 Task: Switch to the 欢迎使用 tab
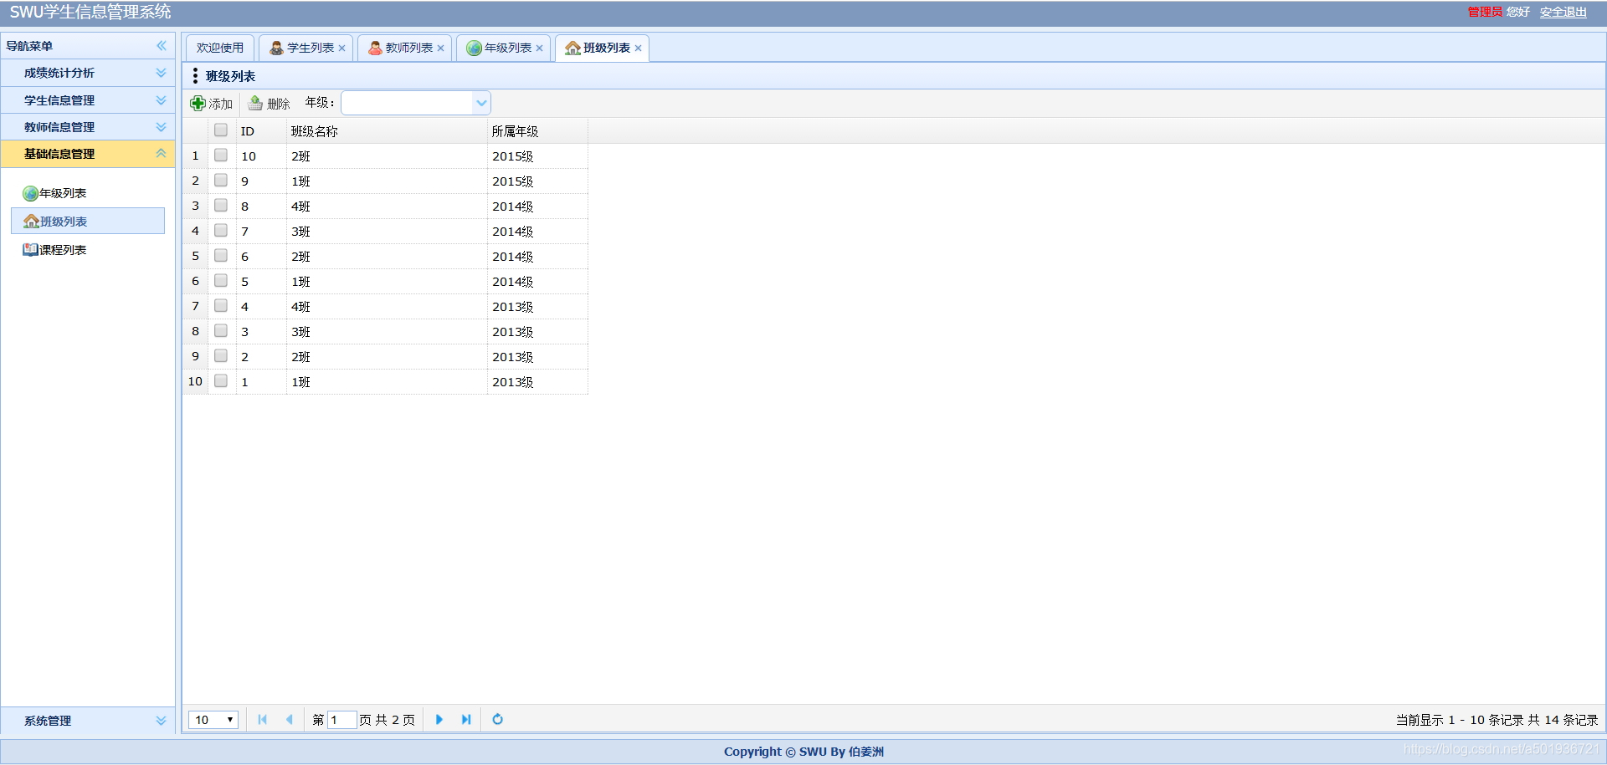pyautogui.click(x=220, y=48)
